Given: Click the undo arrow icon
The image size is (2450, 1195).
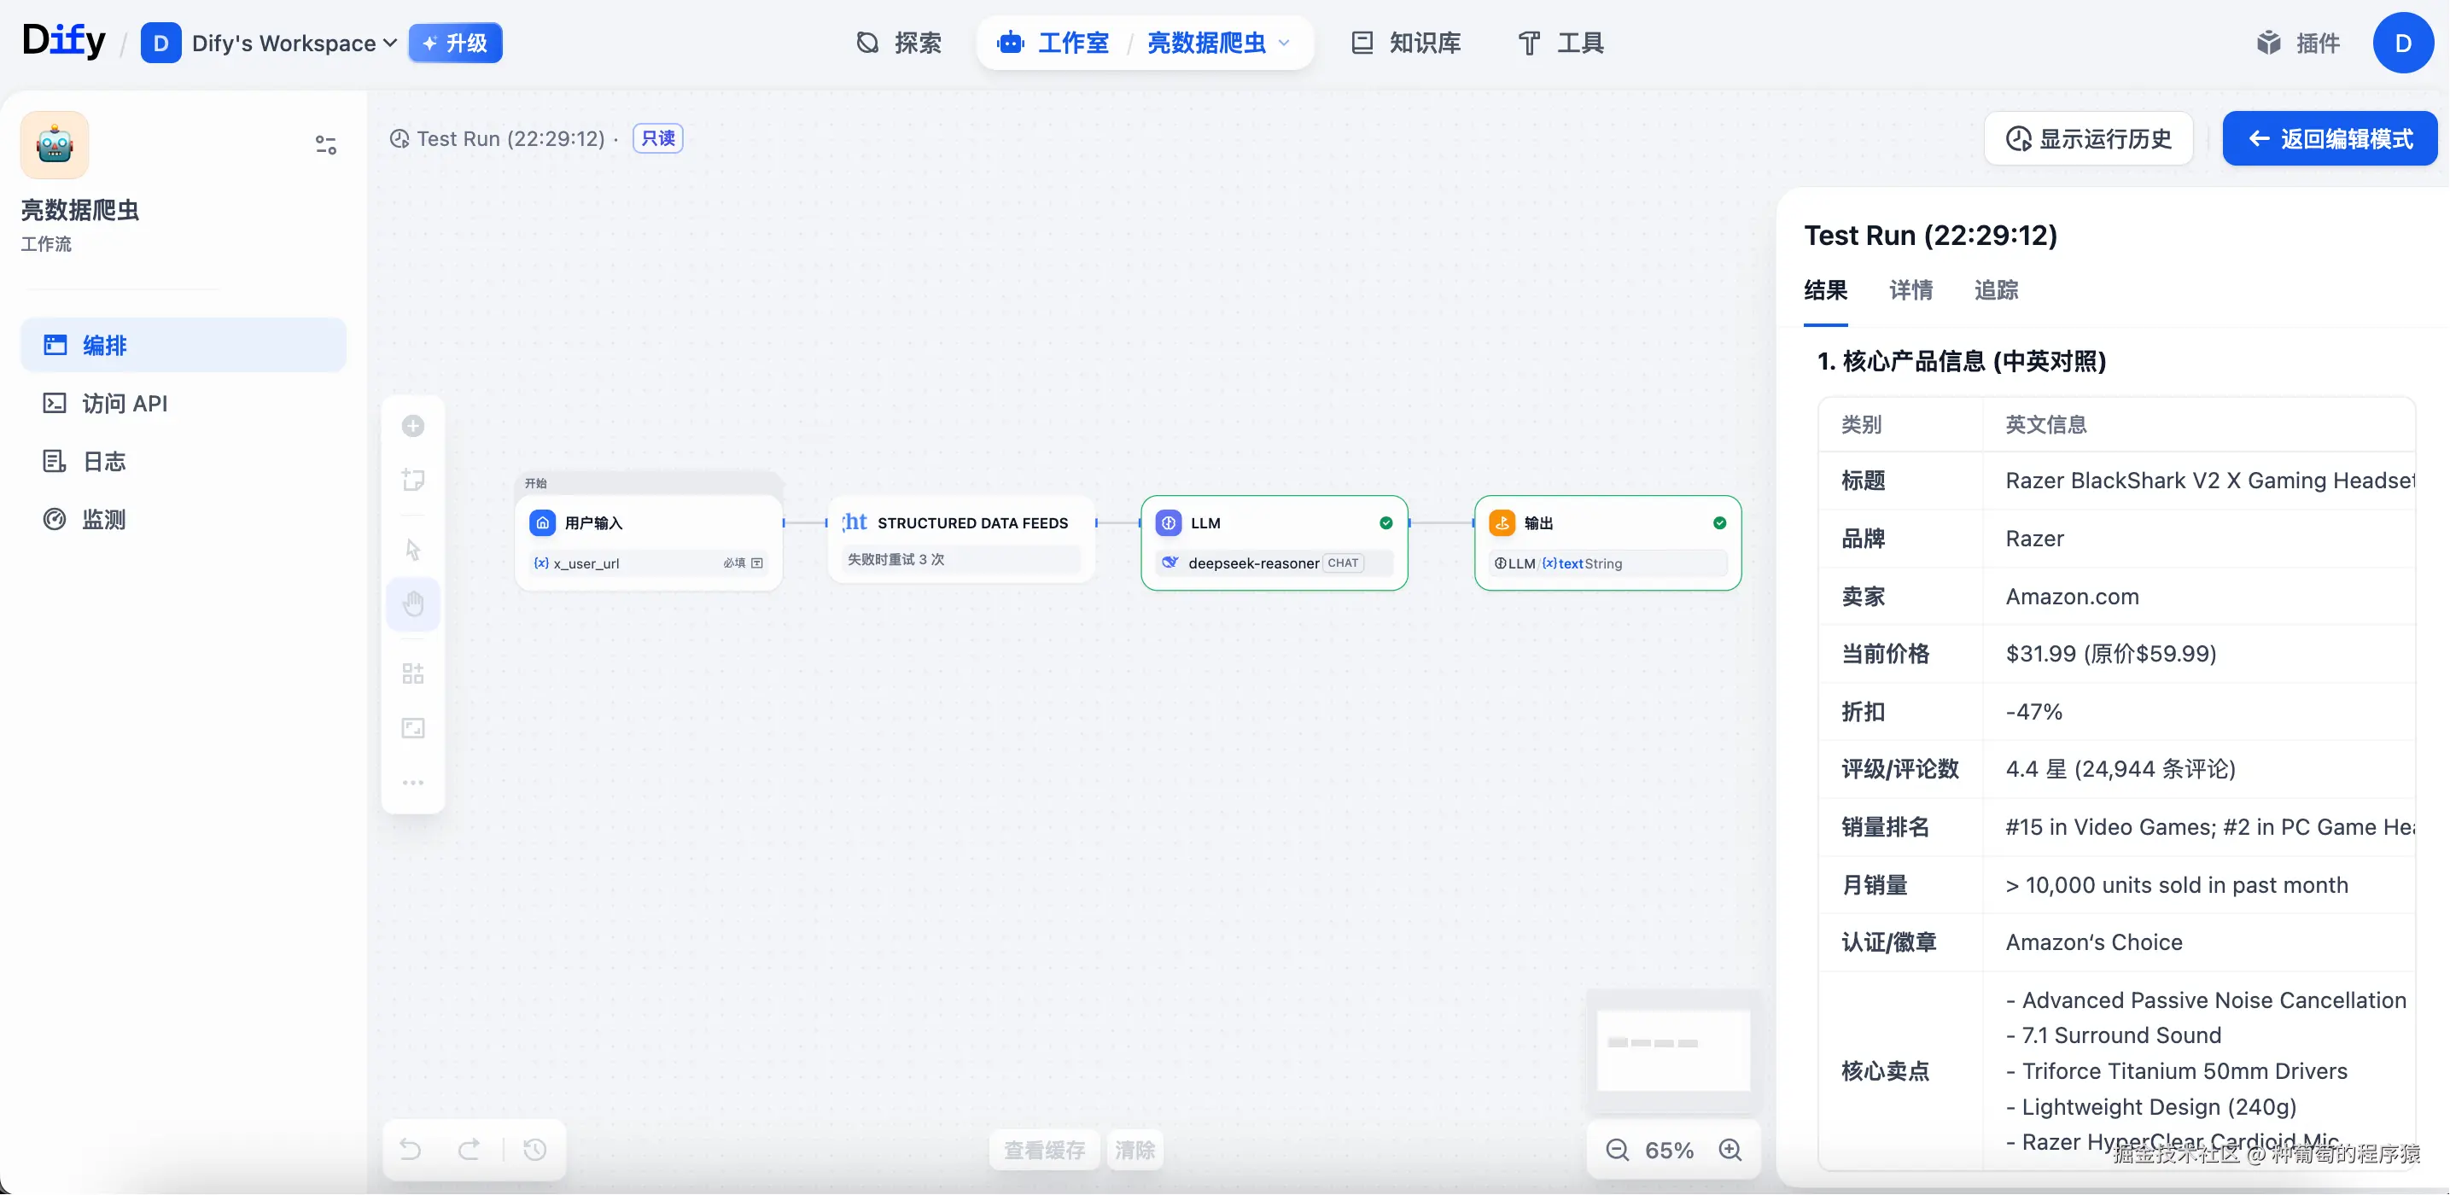Looking at the screenshot, I should click(411, 1151).
